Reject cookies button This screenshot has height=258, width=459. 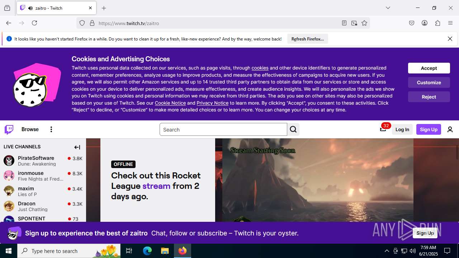pyautogui.click(x=429, y=97)
